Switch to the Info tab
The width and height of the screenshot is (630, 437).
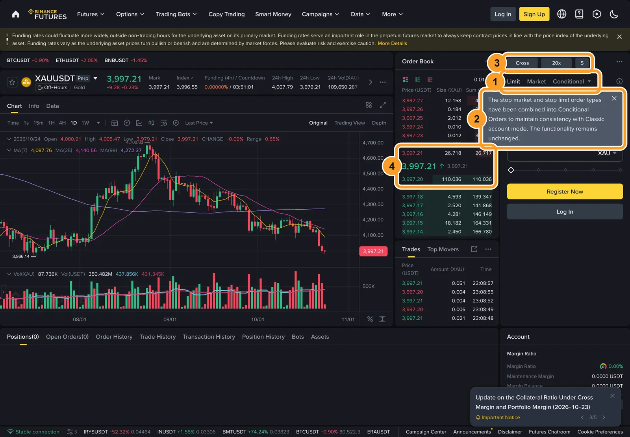[x=34, y=106]
